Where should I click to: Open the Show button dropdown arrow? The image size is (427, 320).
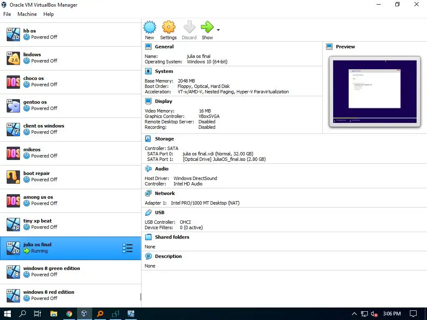pyautogui.click(x=218, y=30)
